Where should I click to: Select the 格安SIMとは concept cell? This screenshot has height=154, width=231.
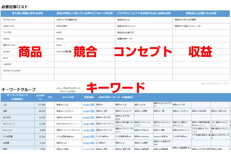pos(144,20)
